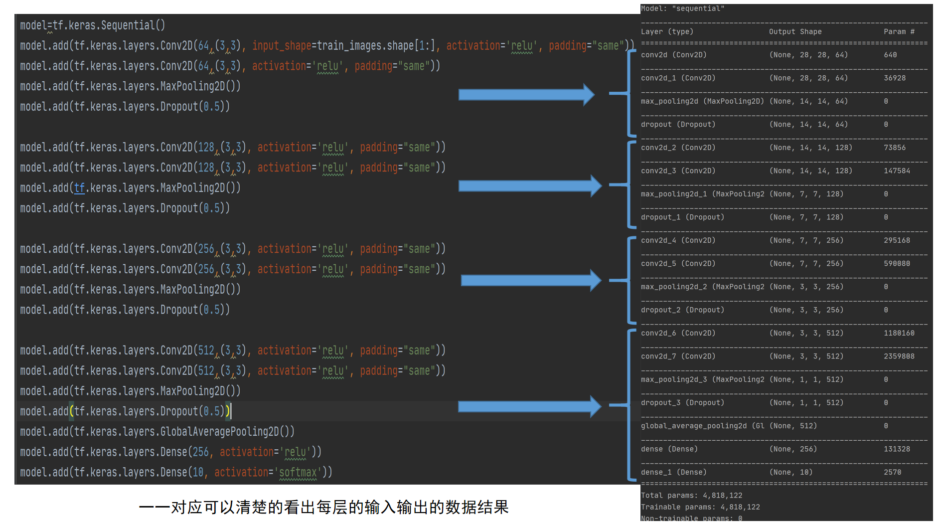
Task: Click the Output Shape column header
Action: coord(796,31)
